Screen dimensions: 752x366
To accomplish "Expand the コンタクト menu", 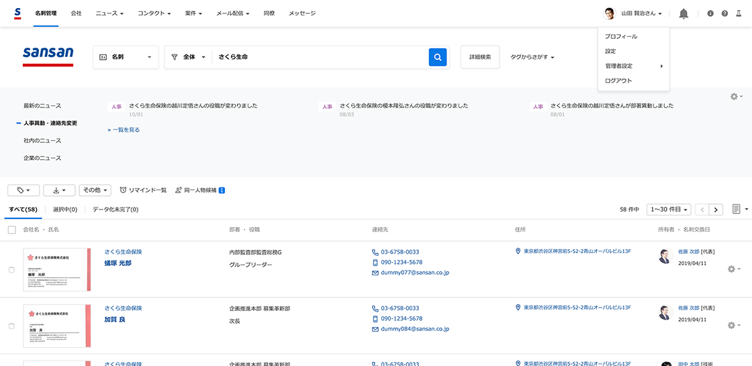I will click(154, 13).
